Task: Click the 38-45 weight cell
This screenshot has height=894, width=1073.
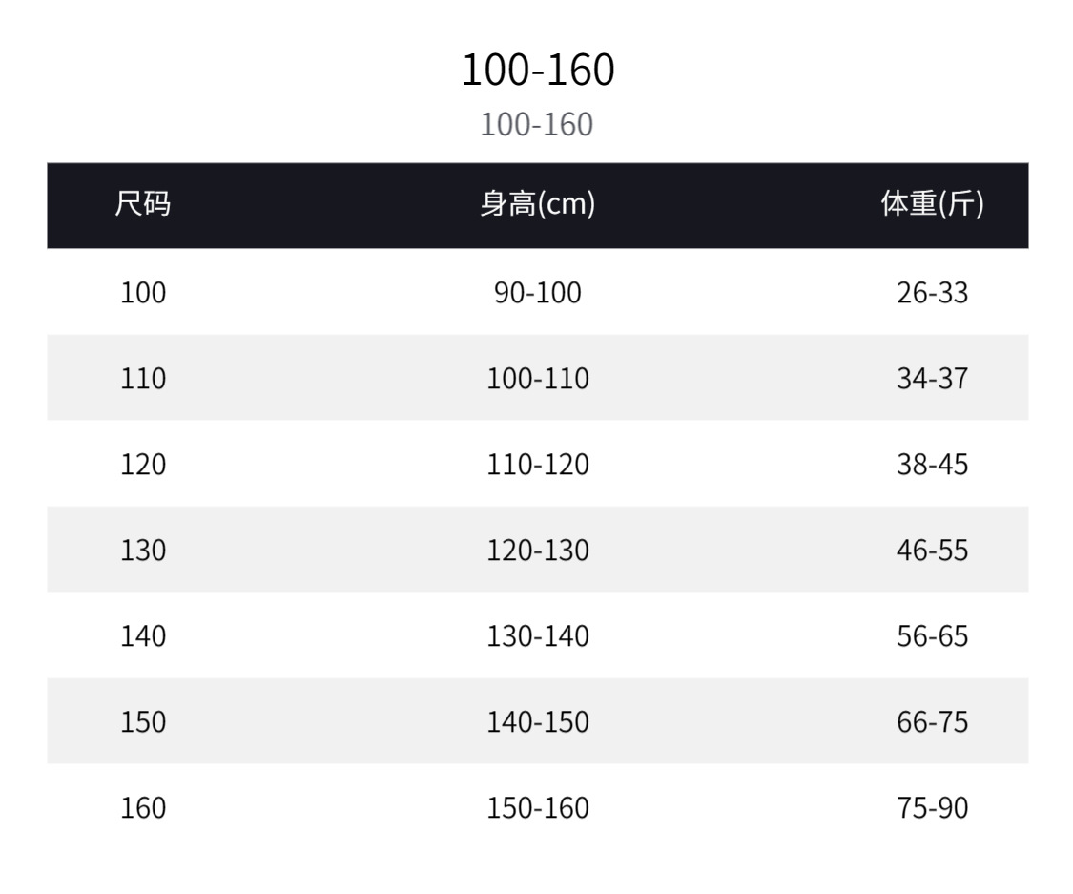Action: click(x=932, y=464)
